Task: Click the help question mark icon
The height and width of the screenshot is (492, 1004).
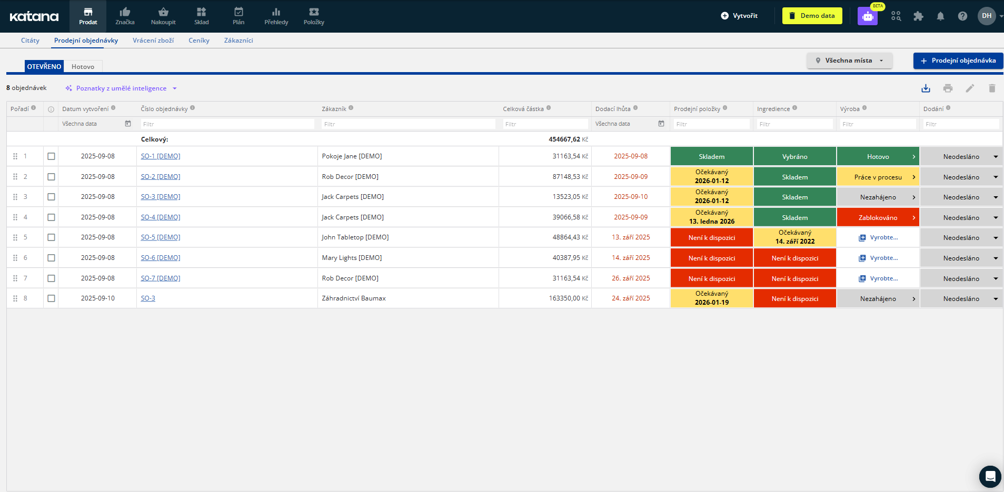Action: tap(962, 16)
